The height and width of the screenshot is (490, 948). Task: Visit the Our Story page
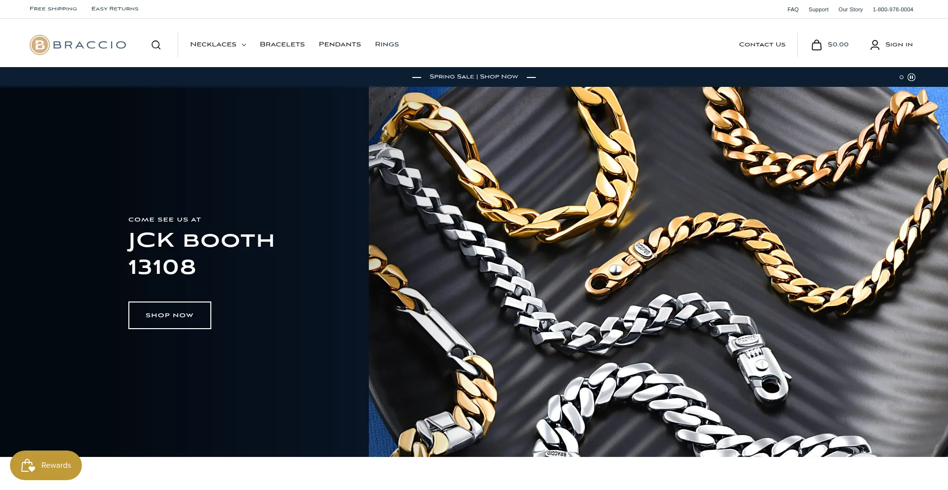point(851,9)
